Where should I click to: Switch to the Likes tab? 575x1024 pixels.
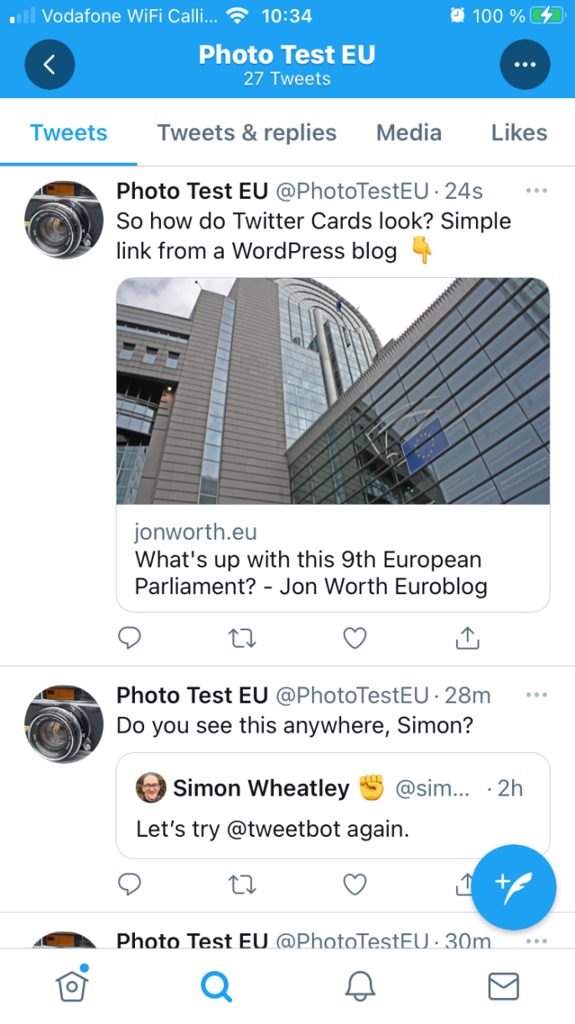click(519, 133)
